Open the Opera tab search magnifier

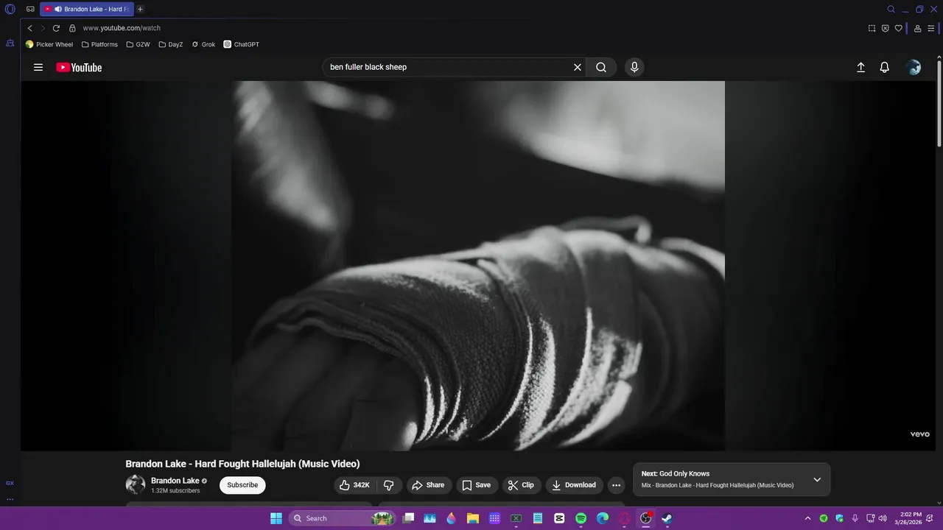pos(891,9)
